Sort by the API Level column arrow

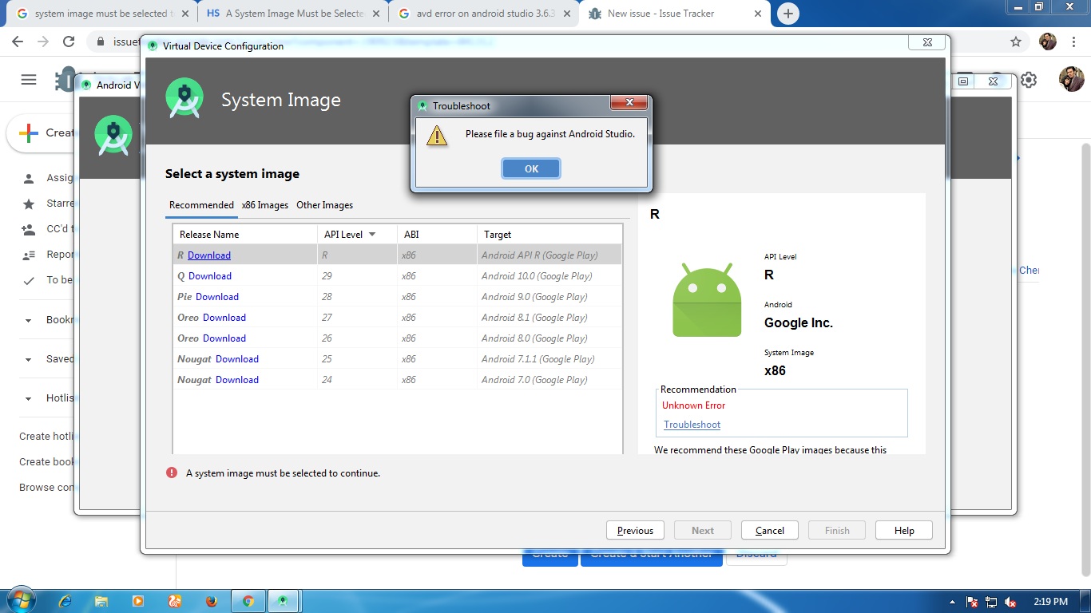pos(371,235)
